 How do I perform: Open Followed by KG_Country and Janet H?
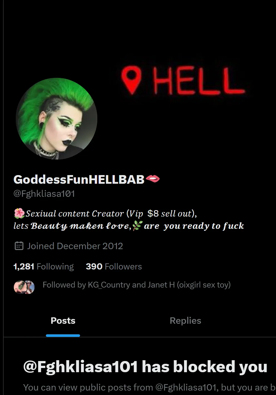tap(136, 285)
